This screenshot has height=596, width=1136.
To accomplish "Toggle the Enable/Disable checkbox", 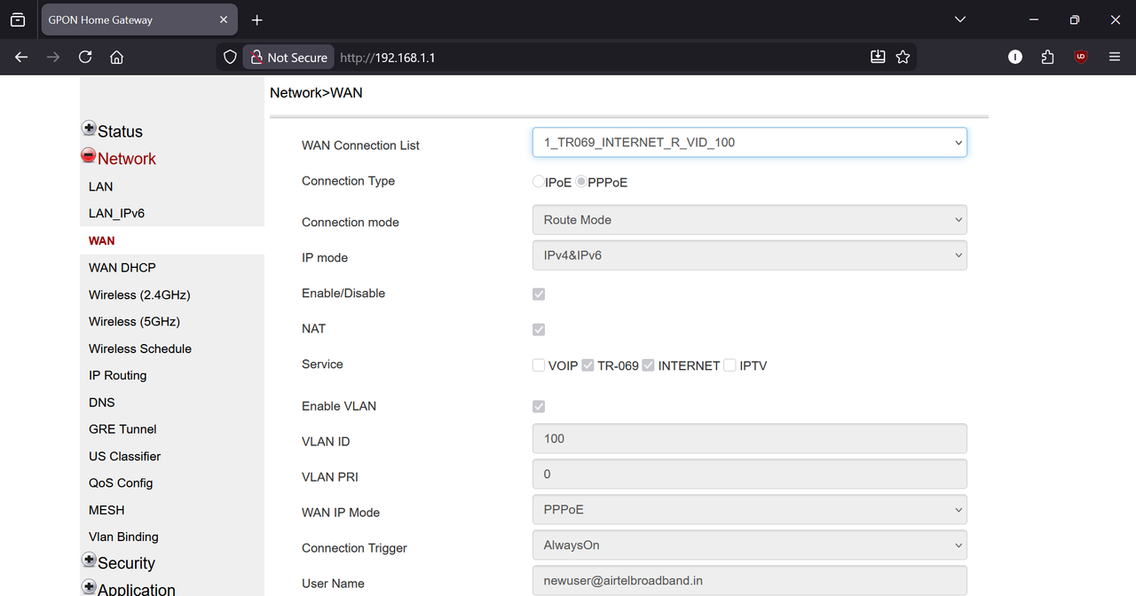I will pyautogui.click(x=539, y=294).
